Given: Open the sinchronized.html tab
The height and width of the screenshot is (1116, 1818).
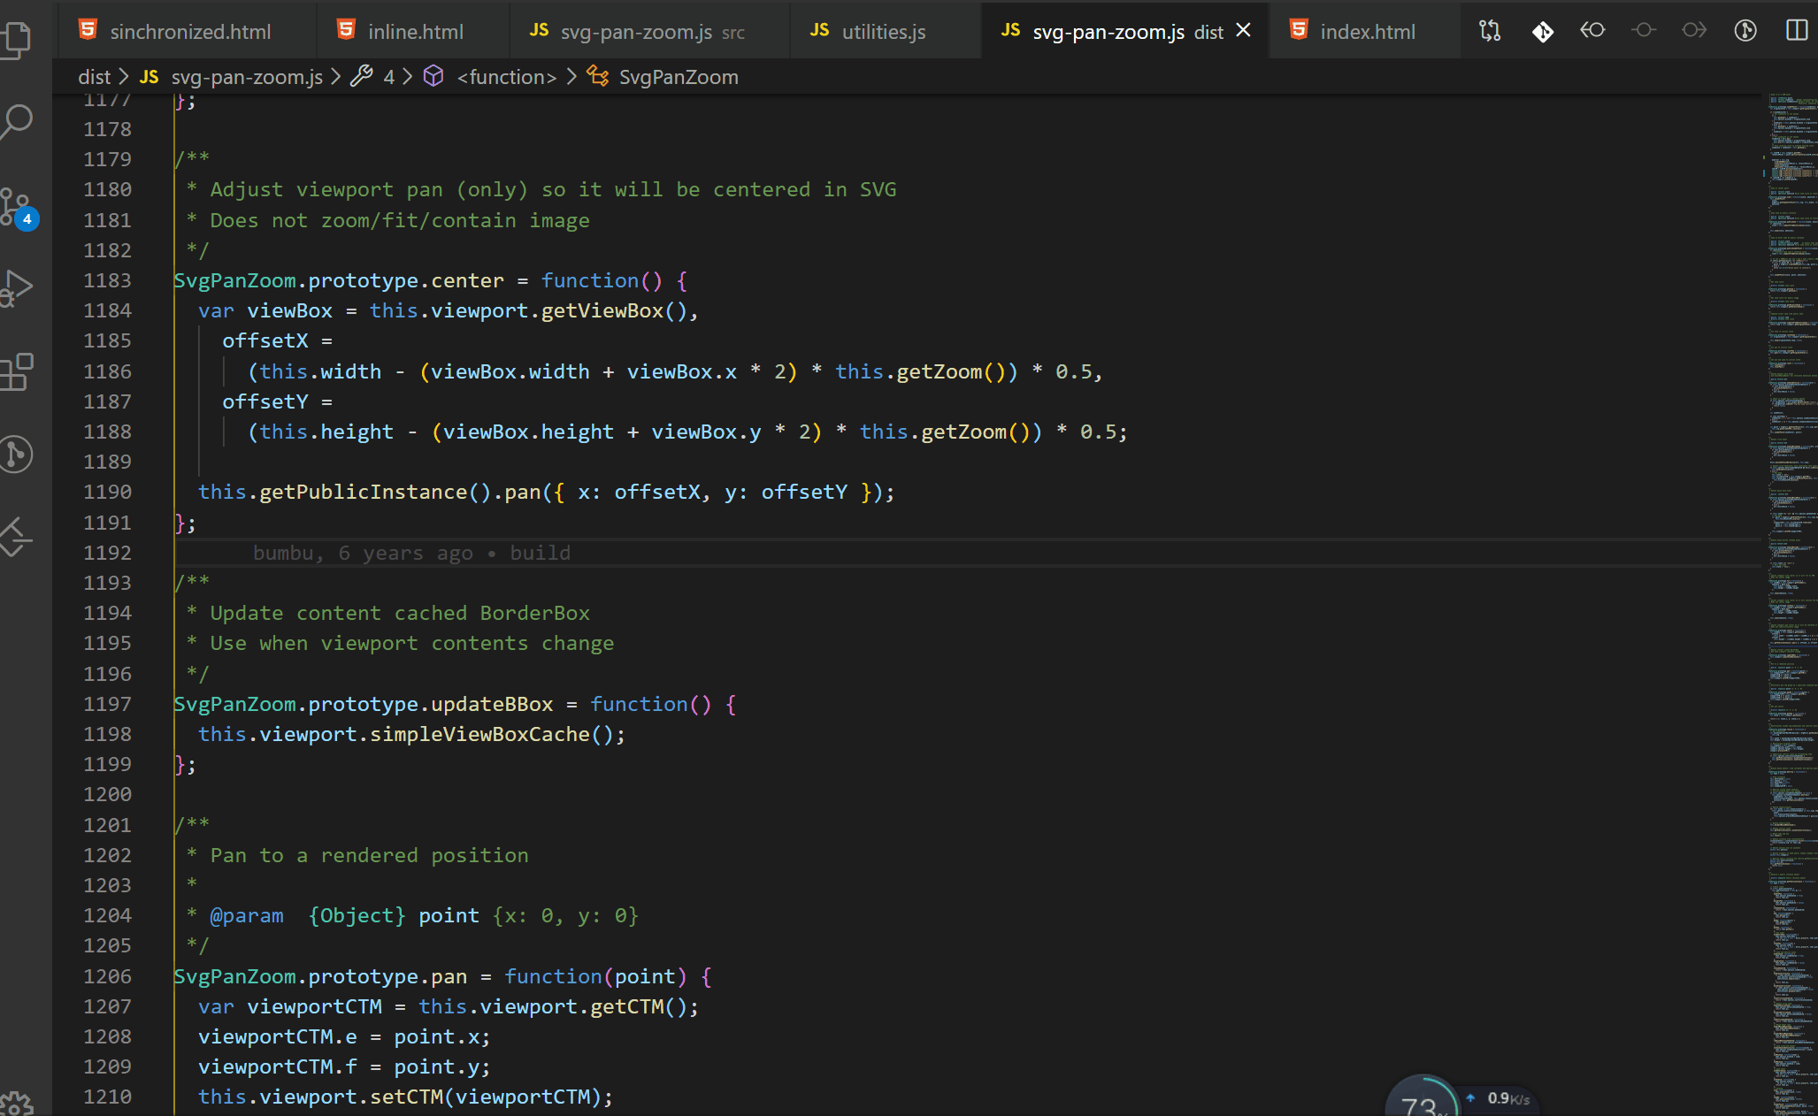Looking at the screenshot, I should point(189,32).
